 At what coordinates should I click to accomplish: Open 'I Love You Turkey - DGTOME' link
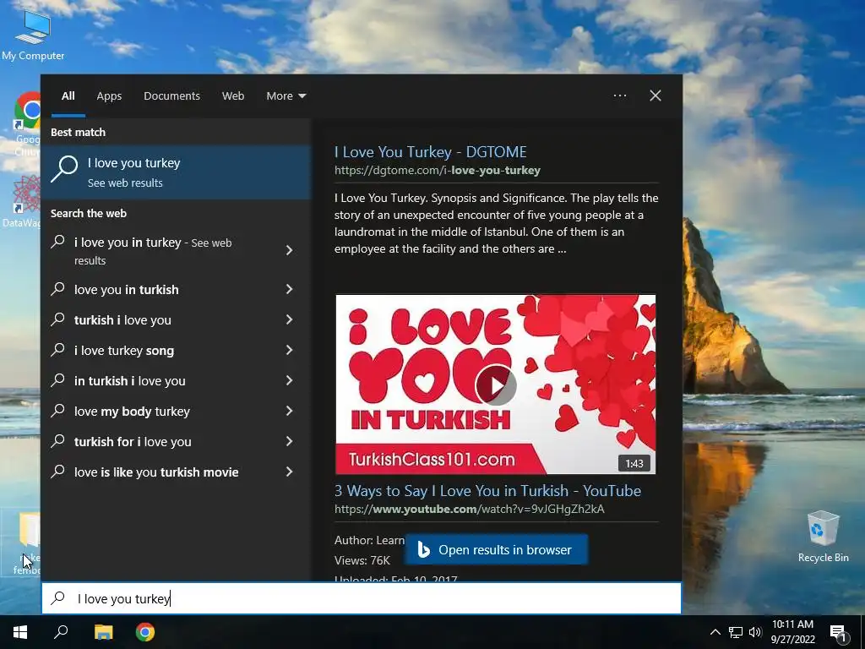[x=430, y=152]
